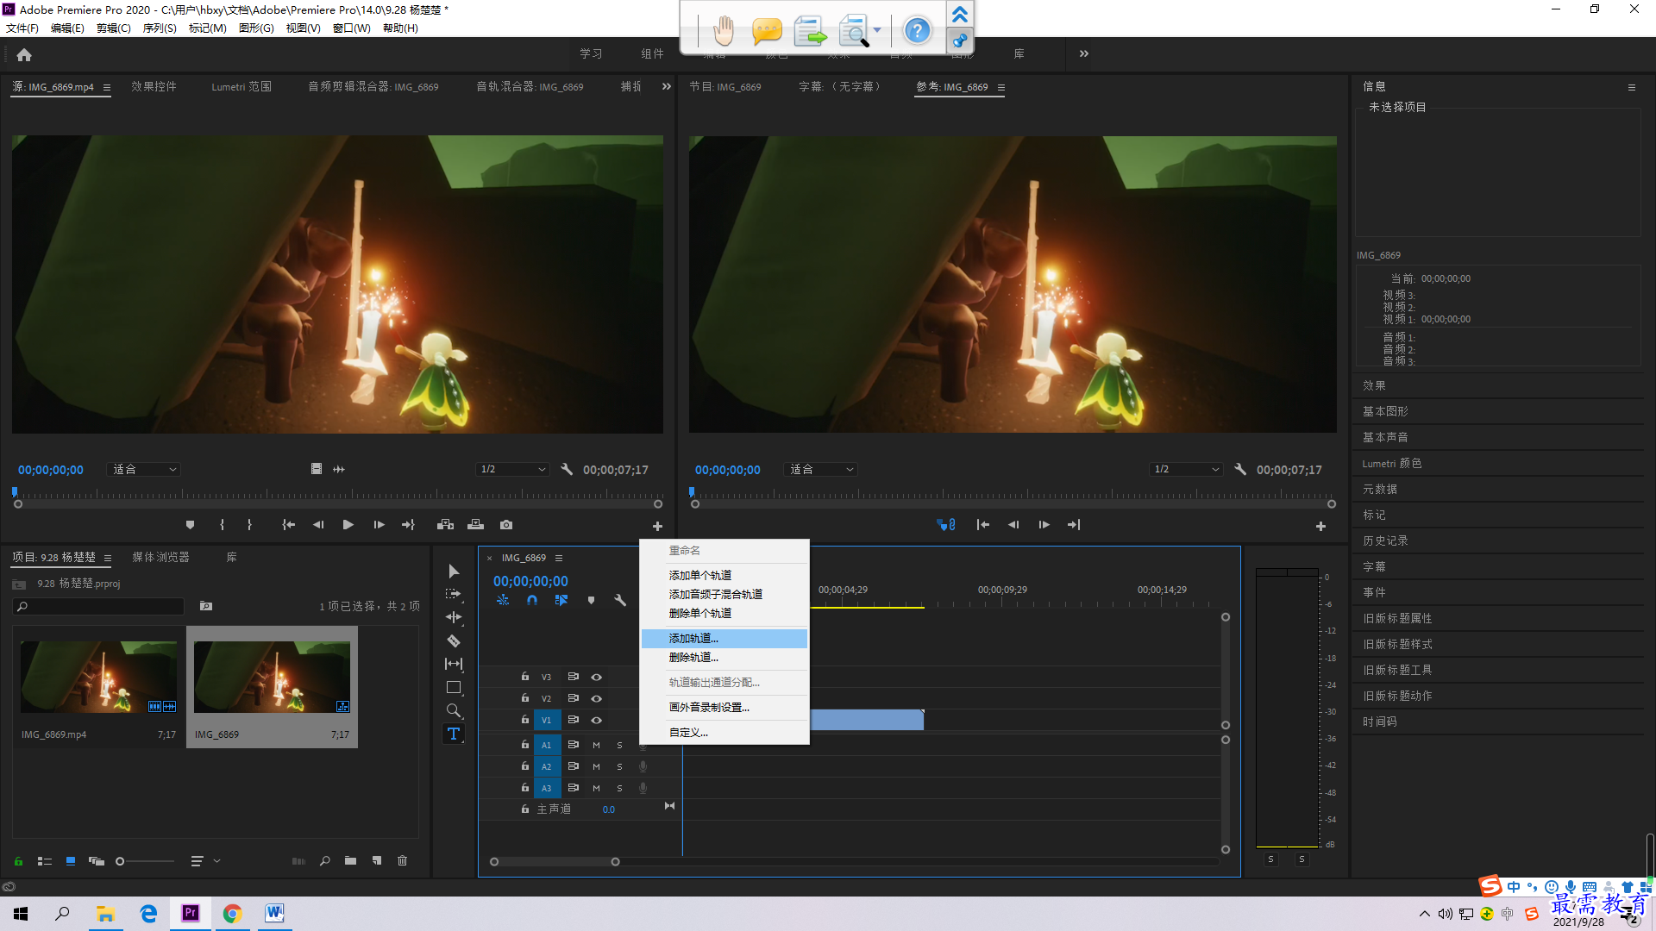Click Insert button in source monitor

[445, 525]
